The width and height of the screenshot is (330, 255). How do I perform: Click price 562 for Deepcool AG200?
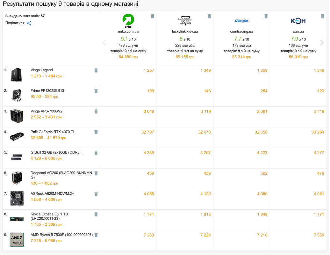click(264, 173)
